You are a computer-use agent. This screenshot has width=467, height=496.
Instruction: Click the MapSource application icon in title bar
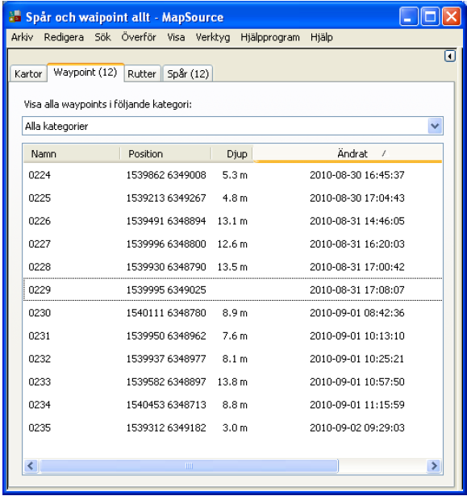click(x=15, y=17)
